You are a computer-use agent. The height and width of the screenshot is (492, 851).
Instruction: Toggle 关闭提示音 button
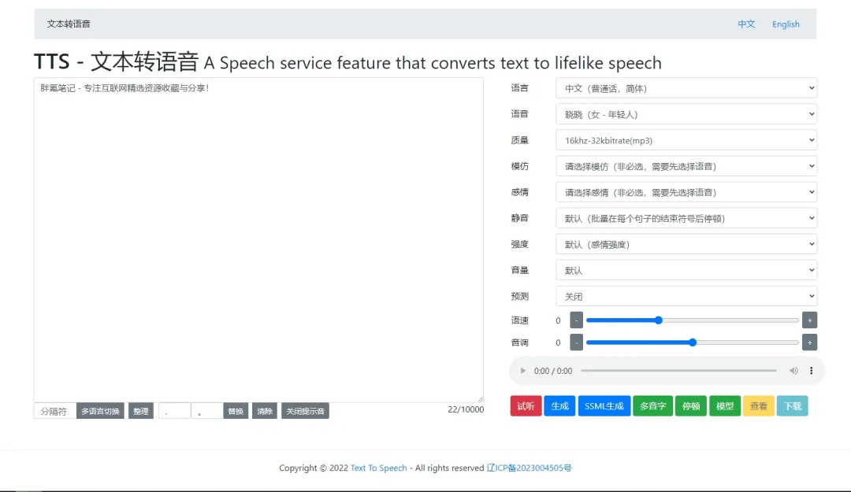coord(305,411)
